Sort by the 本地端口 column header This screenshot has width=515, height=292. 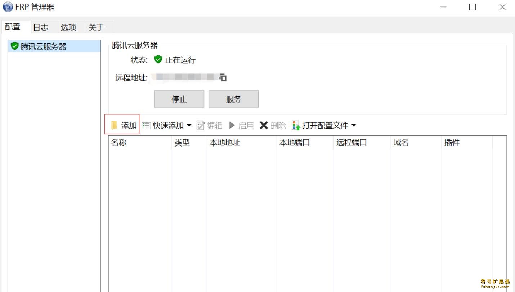[x=305, y=143]
